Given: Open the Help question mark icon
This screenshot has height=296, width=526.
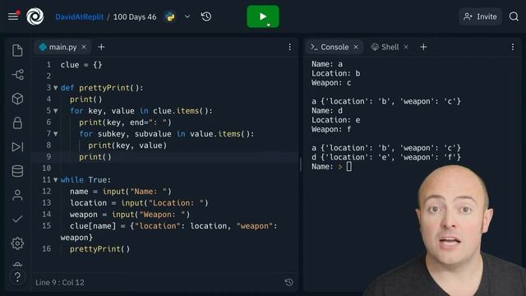Looking at the screenshot, I should (17, 277).
